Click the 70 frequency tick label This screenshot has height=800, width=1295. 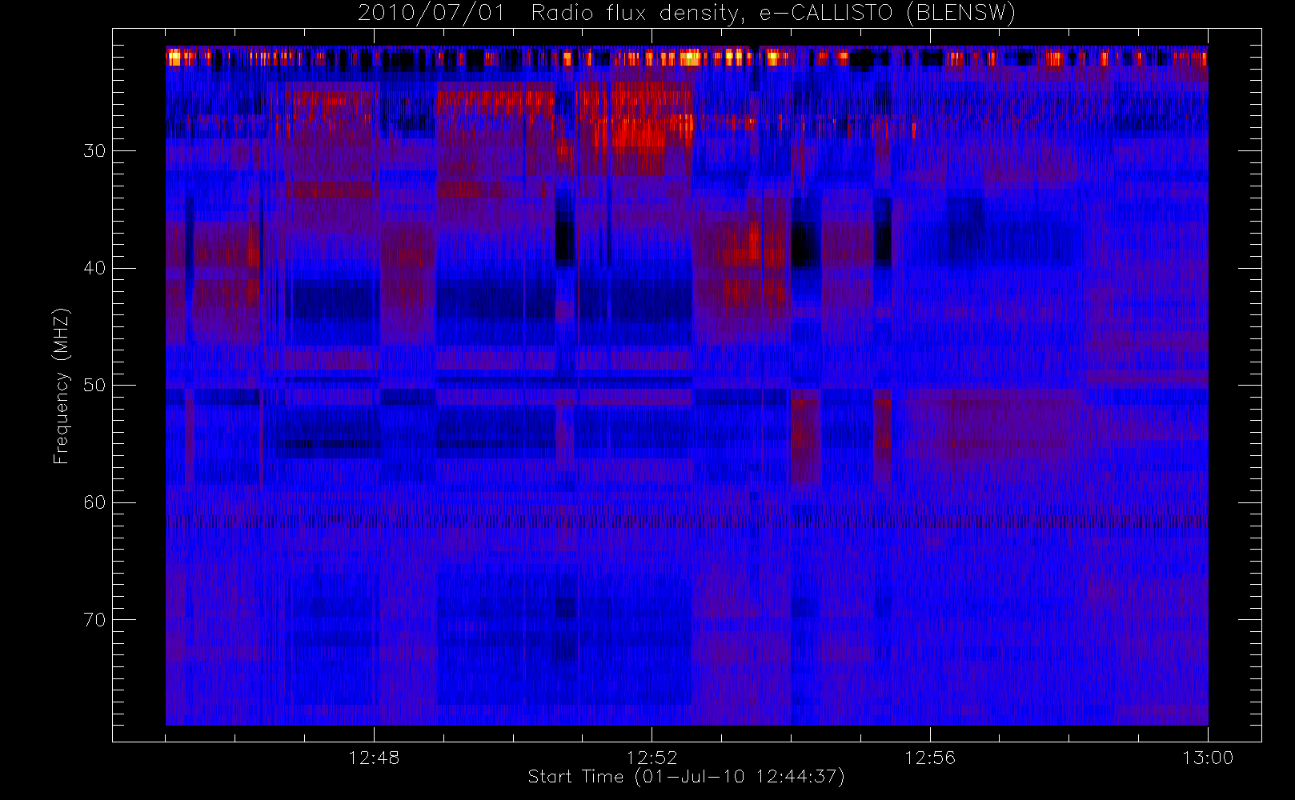click(94, 620)
